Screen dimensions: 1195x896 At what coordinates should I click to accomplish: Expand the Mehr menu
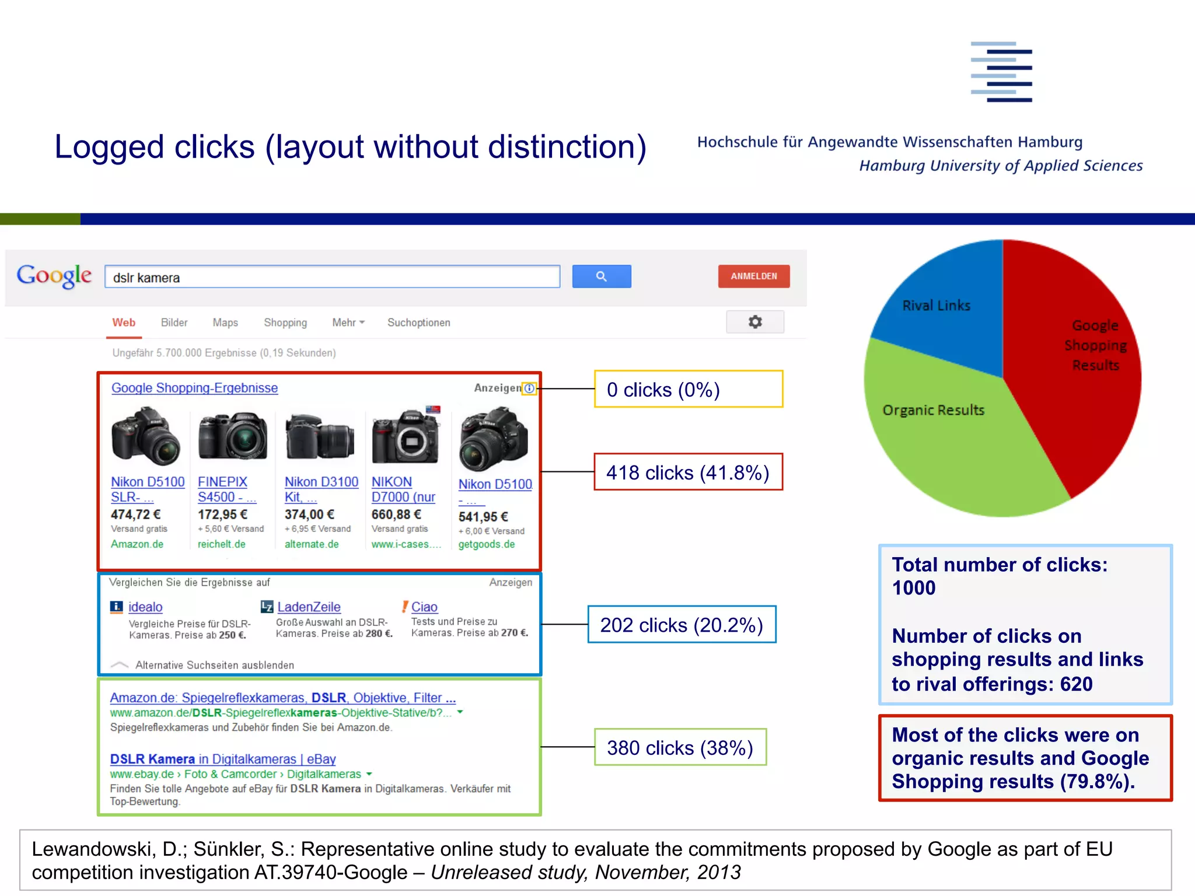click(x=348, y=323)
